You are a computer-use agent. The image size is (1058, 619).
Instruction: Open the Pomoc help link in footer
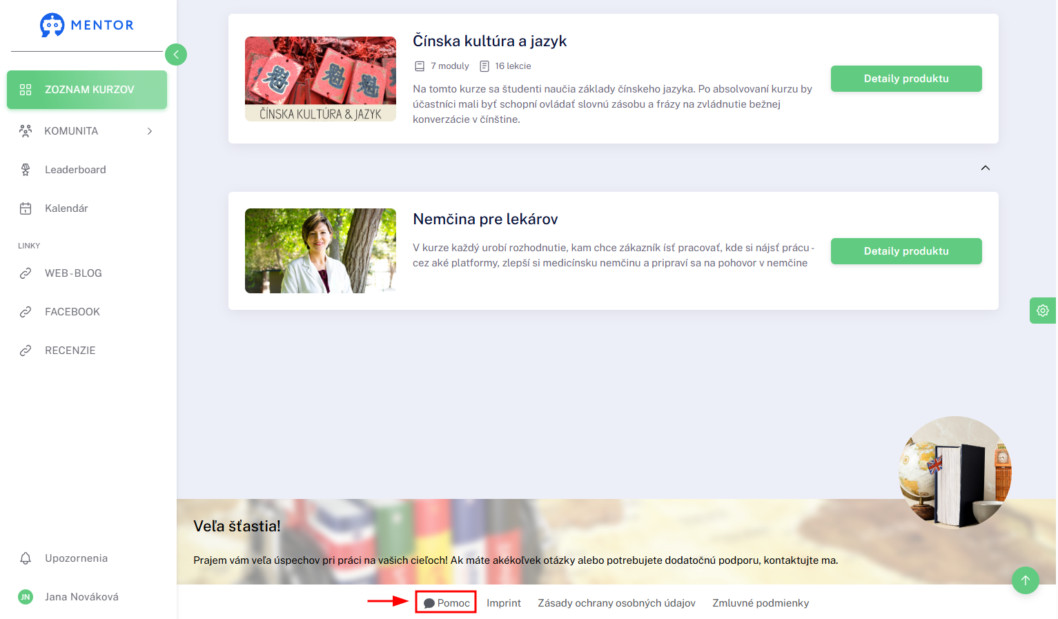[x=447, y=603]
